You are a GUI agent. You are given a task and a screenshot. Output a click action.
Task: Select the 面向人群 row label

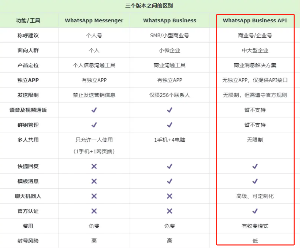(28, 50)
